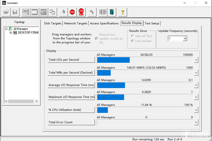
Task: Open chart arrow for Total MBs per Second
Action: (x=196, y=73)
